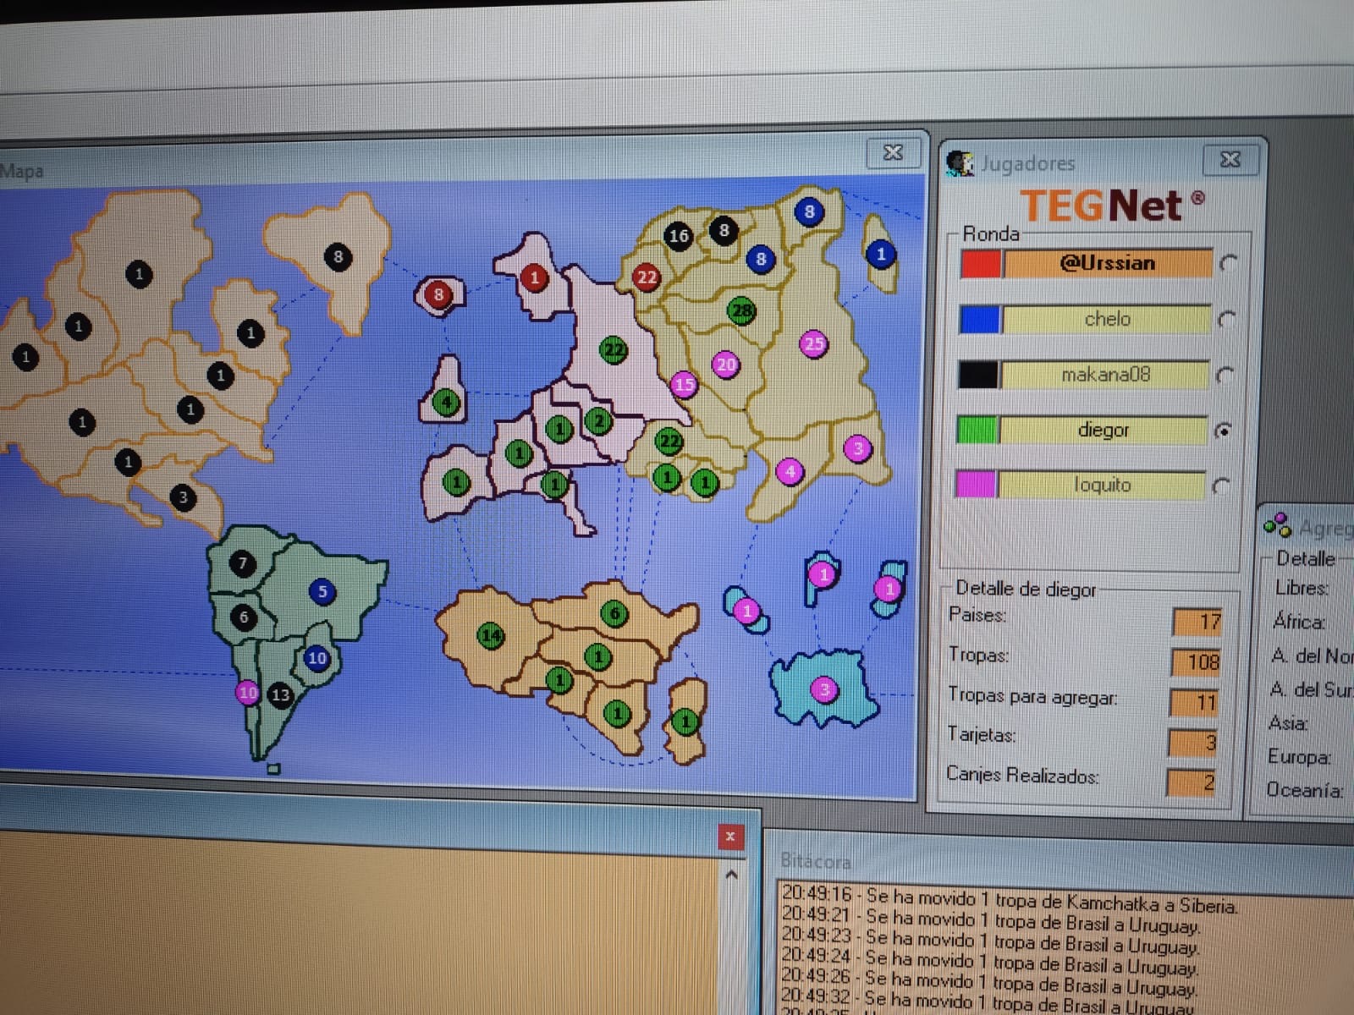Select the @Urssian player radio button

coord(1227,264)
